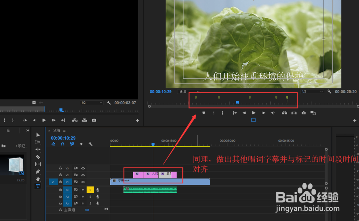Open the 冰箱 timeline panel menu
Viewport: 359px width, 221px height.
tap(64, 131)
